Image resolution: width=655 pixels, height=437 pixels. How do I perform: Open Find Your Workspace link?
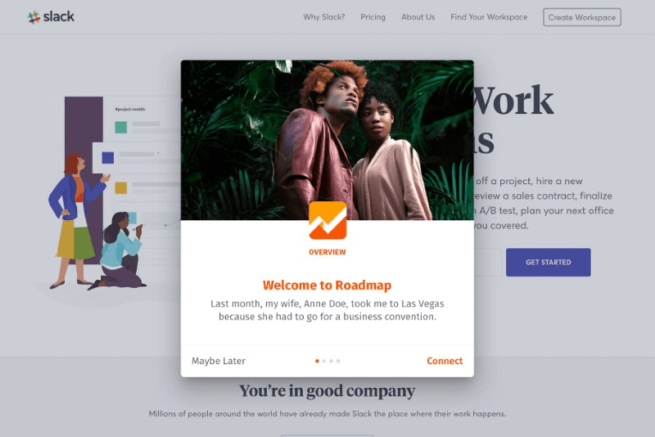coord(489,17)
